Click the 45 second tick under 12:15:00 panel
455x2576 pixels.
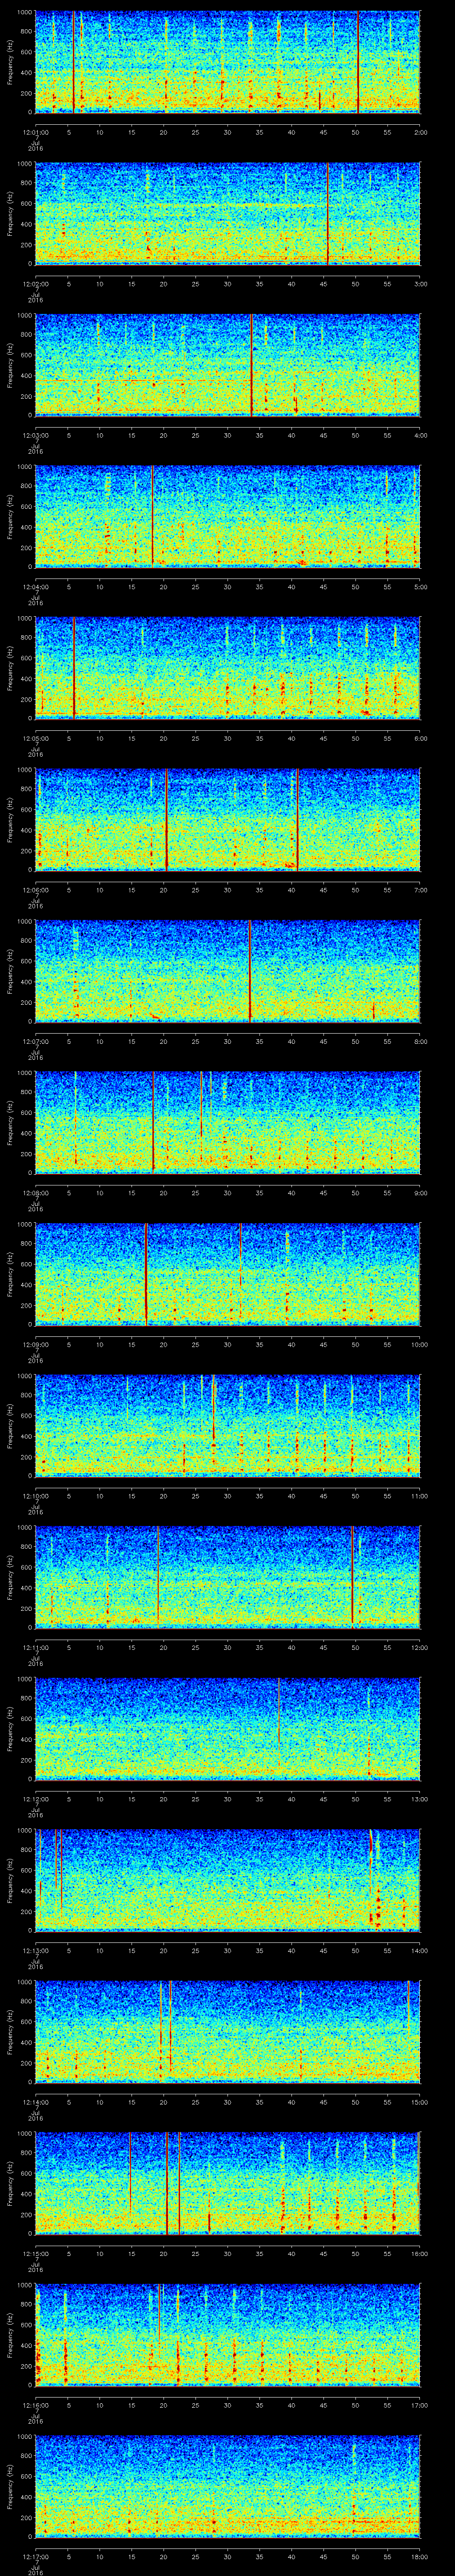(x=324, y=2255)
